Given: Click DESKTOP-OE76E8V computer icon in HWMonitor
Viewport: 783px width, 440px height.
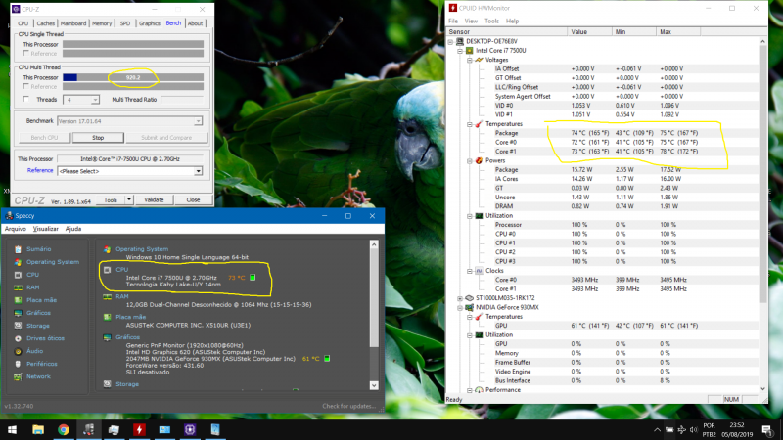Looking at the screenshot, I should tap(460, 41).
